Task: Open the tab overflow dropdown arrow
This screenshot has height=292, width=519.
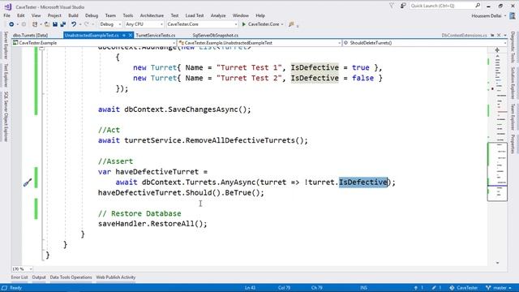Action: coord(505,35)
